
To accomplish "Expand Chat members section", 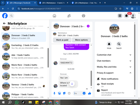I will (x=114, y=61).
